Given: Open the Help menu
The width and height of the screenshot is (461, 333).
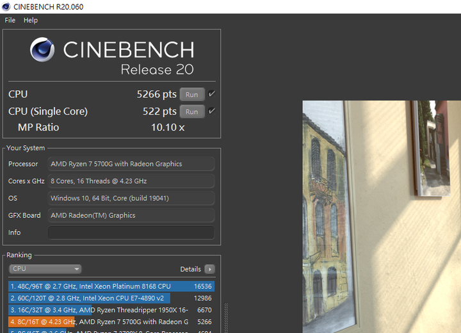Looking at the screenshot, I should pos(31,20).
